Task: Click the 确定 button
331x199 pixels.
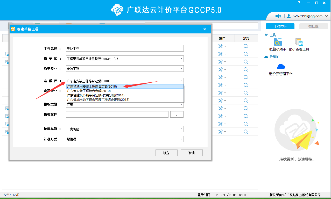Action: point(166,153)
